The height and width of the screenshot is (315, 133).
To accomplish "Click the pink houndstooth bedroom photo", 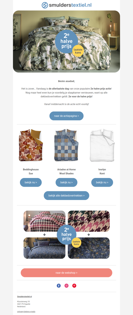I will coord(45,221).
